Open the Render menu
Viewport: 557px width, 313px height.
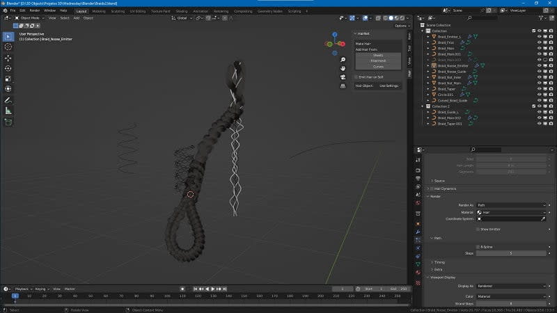[x=34, y=11]
